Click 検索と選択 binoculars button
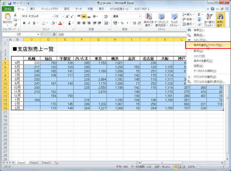Viewport: 231px width, 171px height. tap(221, 20)
